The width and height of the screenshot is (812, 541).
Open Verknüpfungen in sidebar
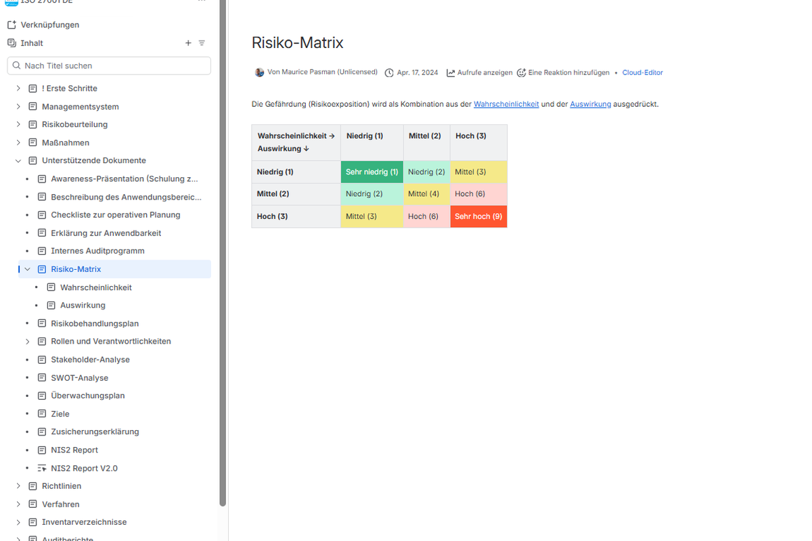(x=50, y=25)
